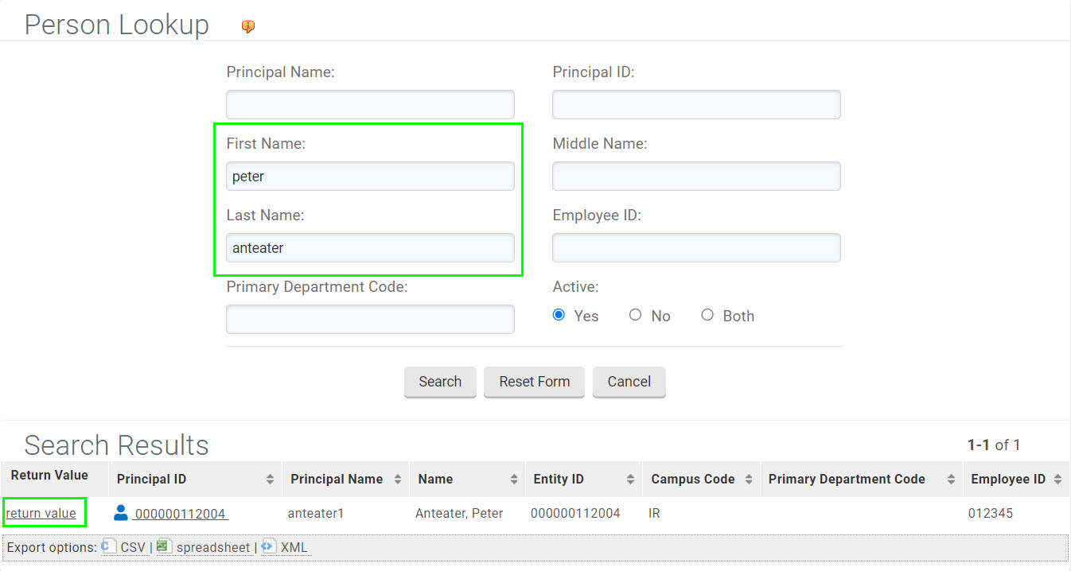Click the Employee ID value 012345
The width and height of the screenshot is (1071, 571).
click(x=991, y=514)
